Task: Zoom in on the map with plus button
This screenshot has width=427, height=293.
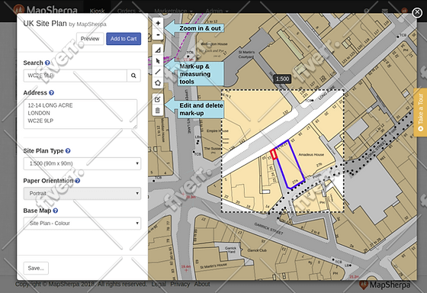Action: tap(158, 24)
